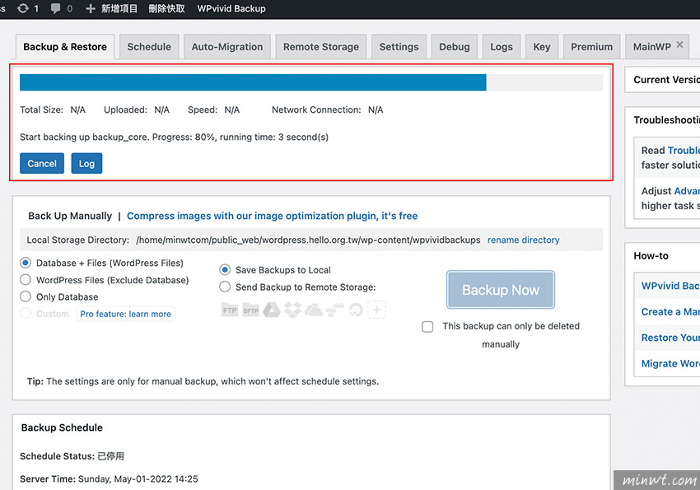This screenshot has height=490, width=700.
Task: Choose the DigitalOcean Spaces storage icon
Action: 356,310
